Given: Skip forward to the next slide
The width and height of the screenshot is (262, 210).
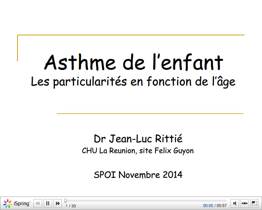Looking at the screenshot, I should click(x=57, y=203).
